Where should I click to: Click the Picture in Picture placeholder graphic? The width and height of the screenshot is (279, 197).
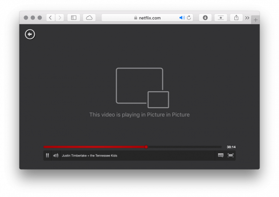coord(142,88)
